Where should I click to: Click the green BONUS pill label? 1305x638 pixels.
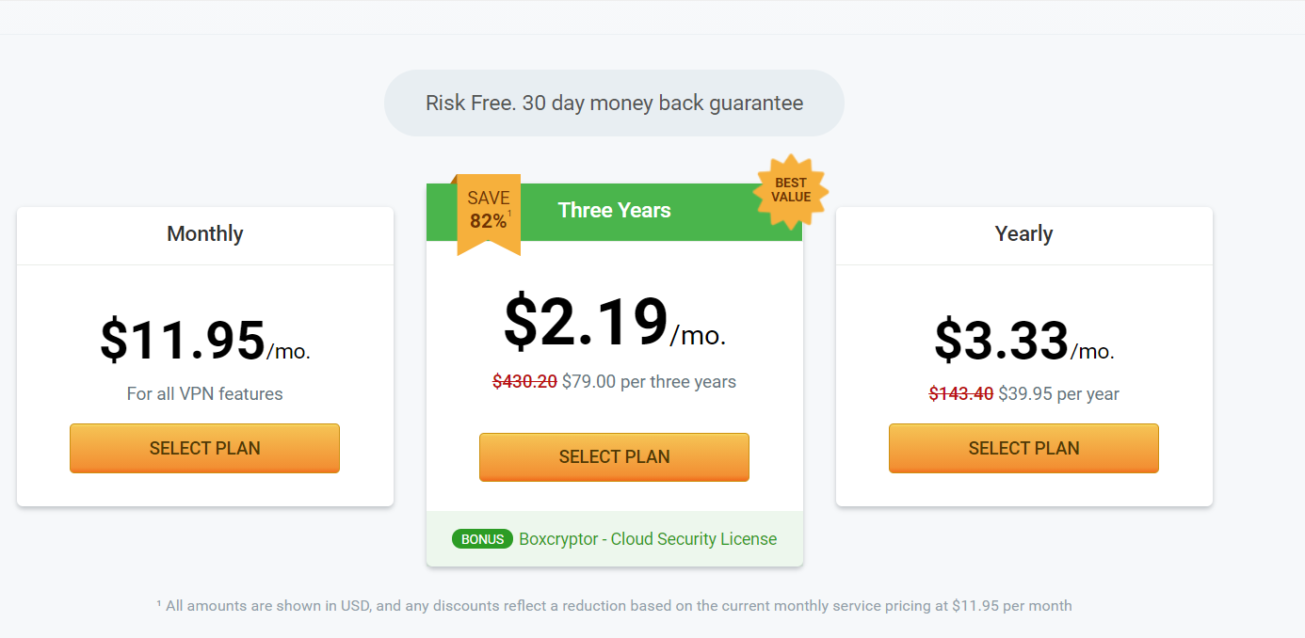(483, 539)
